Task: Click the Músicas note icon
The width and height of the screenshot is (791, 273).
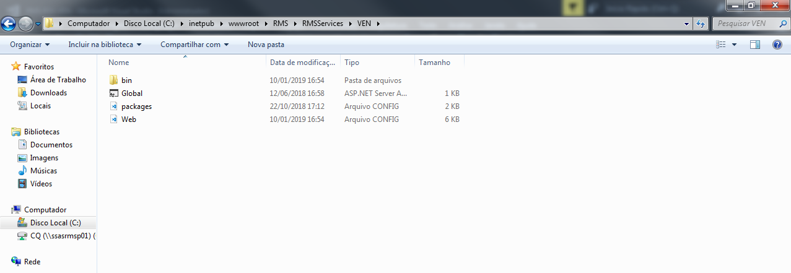Action: (x=22, y=171)
